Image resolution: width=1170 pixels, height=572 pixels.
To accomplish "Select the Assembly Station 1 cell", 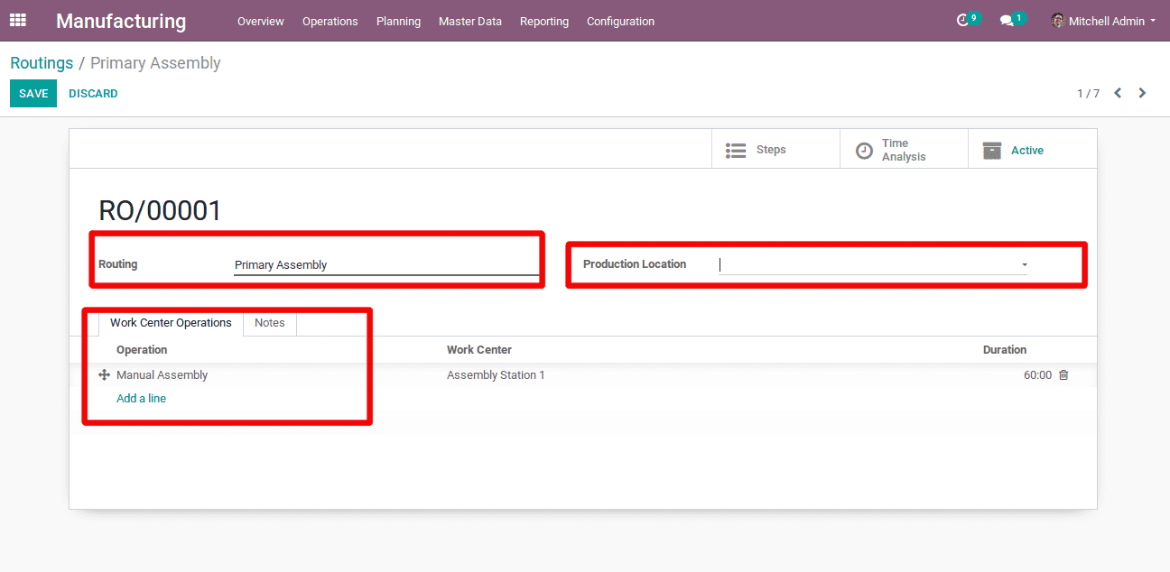I will click(496, 375).
